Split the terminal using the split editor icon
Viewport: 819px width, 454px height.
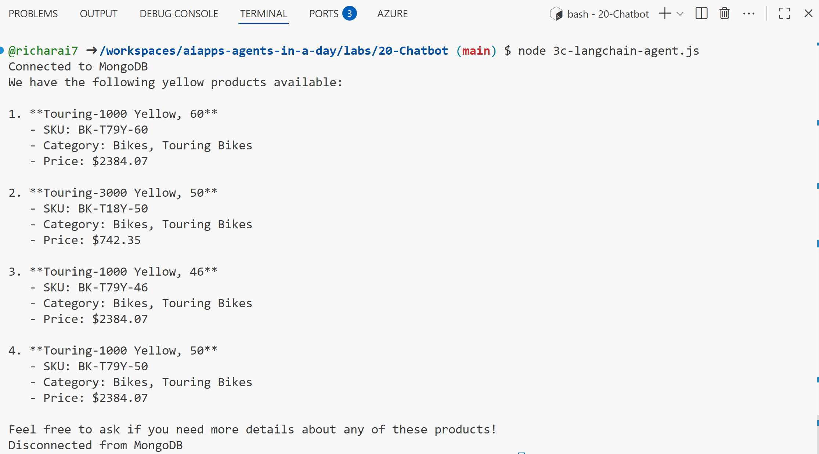[701, 14]
